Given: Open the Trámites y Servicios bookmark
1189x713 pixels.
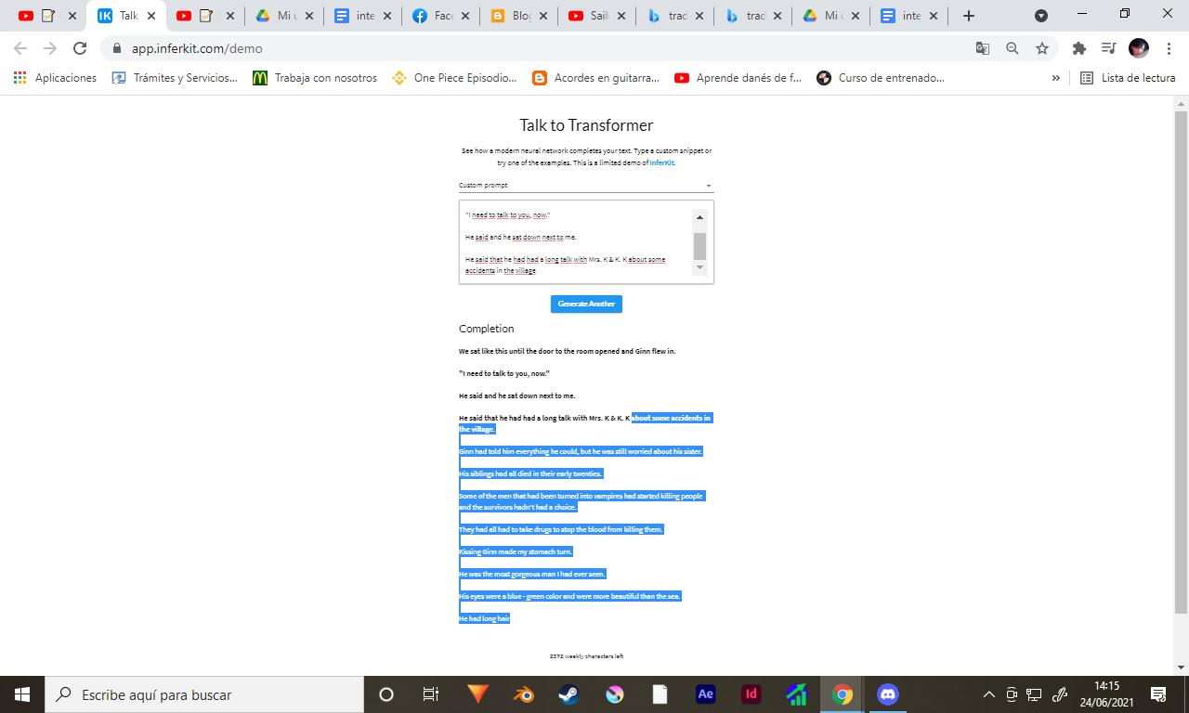Looking at the screenshot, I should 175,78.
